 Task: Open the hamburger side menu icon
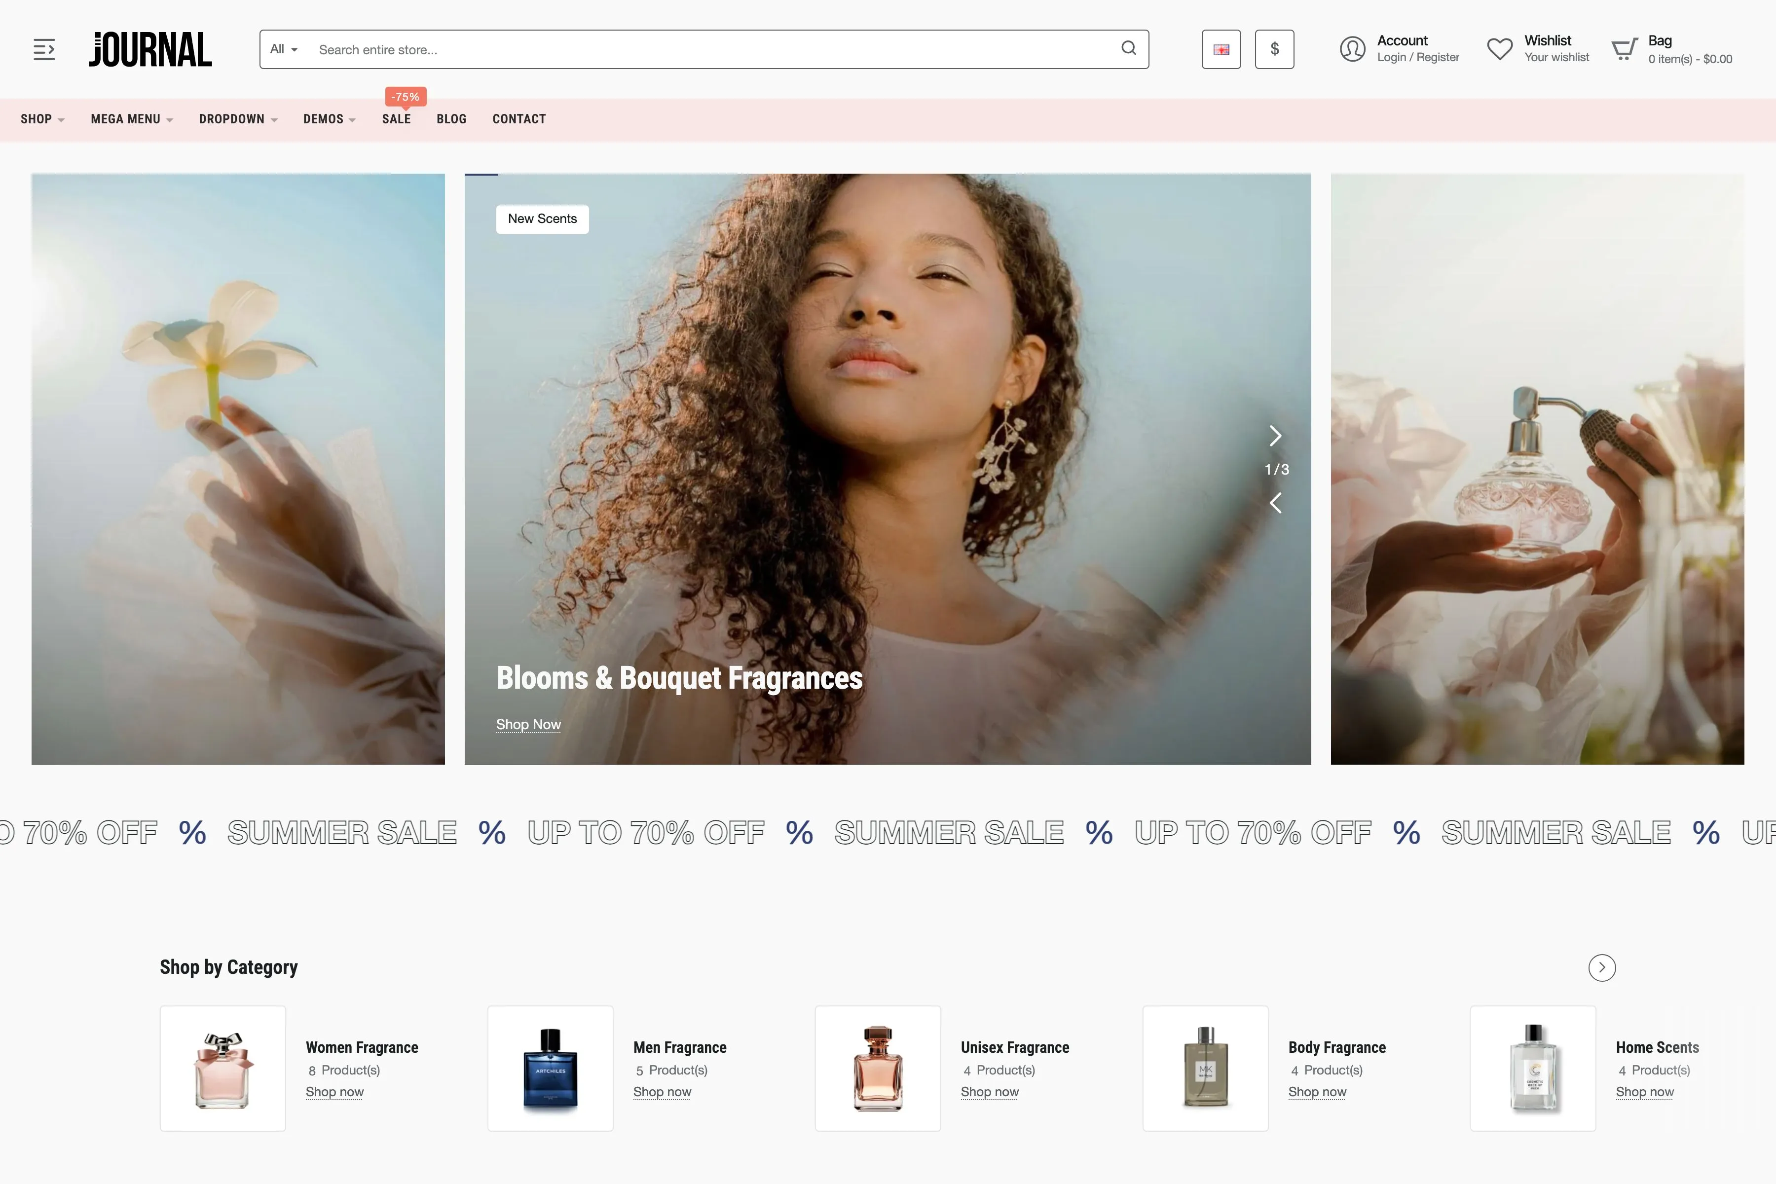tap(44, 50)
